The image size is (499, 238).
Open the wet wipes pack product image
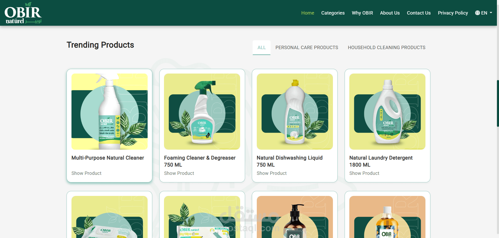coord(109,217)
